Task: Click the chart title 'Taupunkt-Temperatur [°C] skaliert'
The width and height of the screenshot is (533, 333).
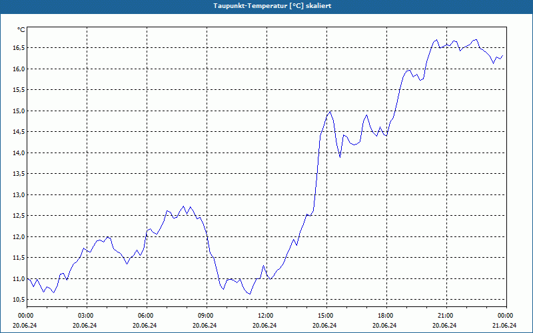Action: tap(272, 6)
